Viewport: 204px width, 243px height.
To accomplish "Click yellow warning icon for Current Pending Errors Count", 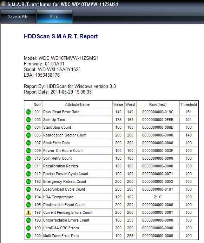I will click(x=28, y=212).
